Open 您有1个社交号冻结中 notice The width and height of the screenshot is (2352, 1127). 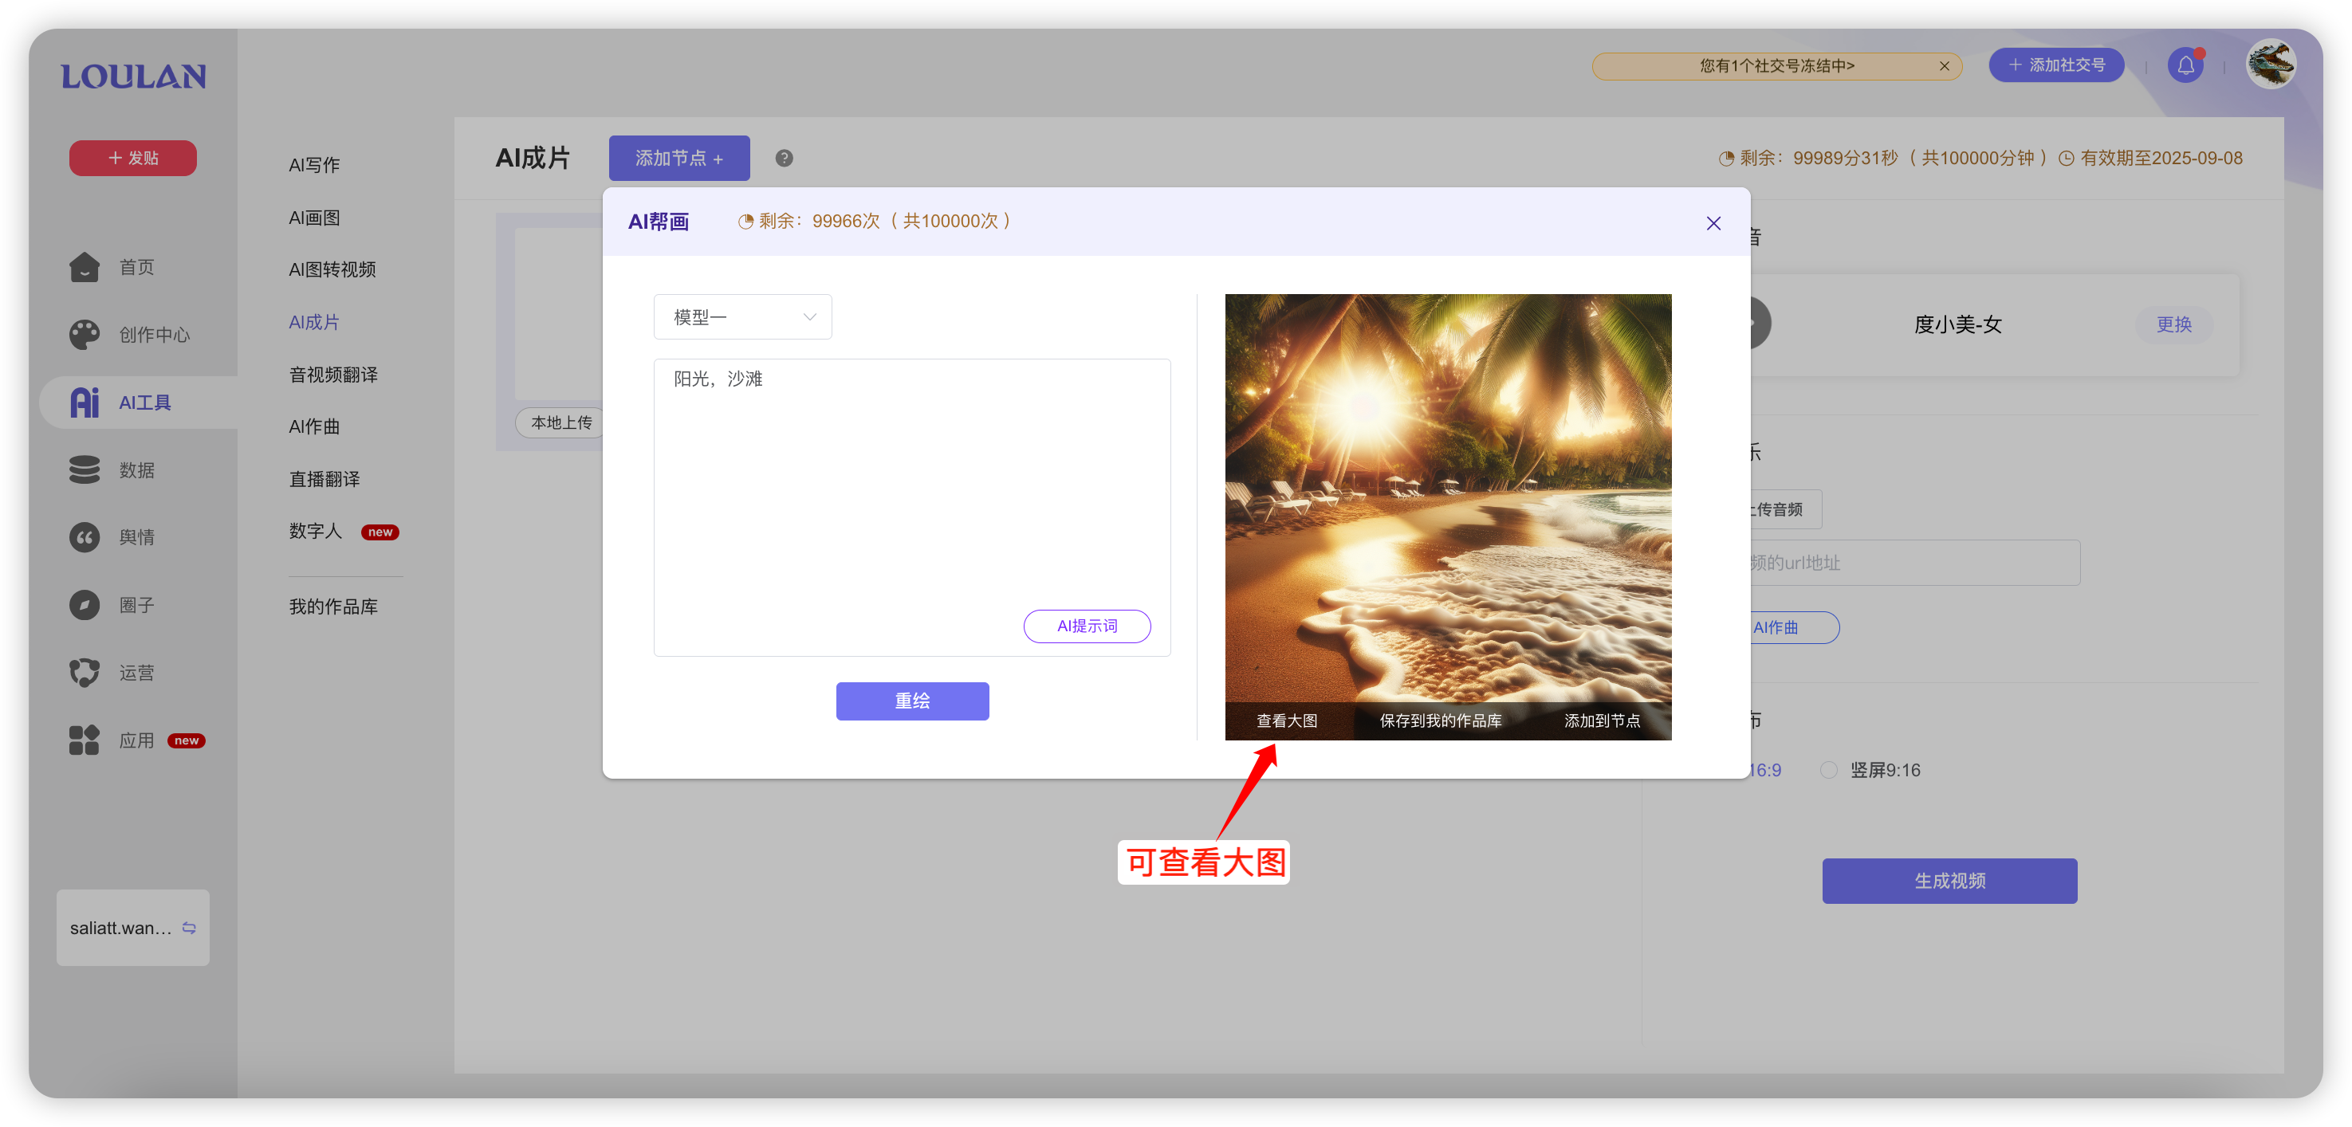(1777, 65)
